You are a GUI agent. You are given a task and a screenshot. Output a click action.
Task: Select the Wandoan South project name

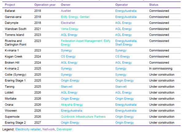[16, 29]
